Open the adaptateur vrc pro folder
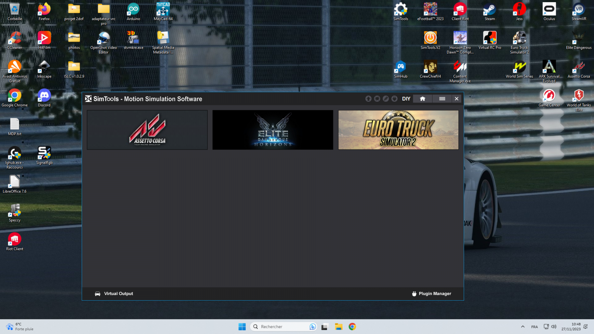 [104, 14]
